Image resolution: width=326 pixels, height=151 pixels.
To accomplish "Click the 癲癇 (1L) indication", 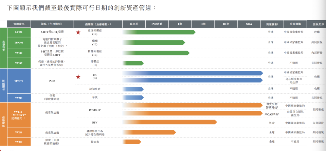I will point(95,43).
